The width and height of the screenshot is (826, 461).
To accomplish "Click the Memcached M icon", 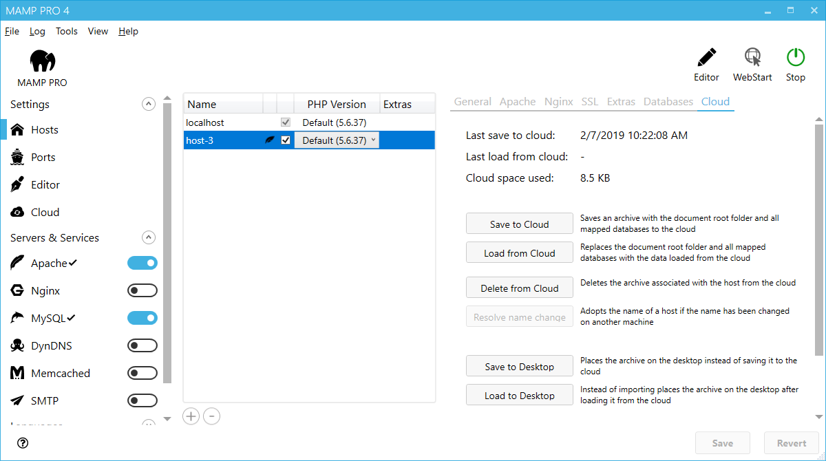I will tap(18, 373).
